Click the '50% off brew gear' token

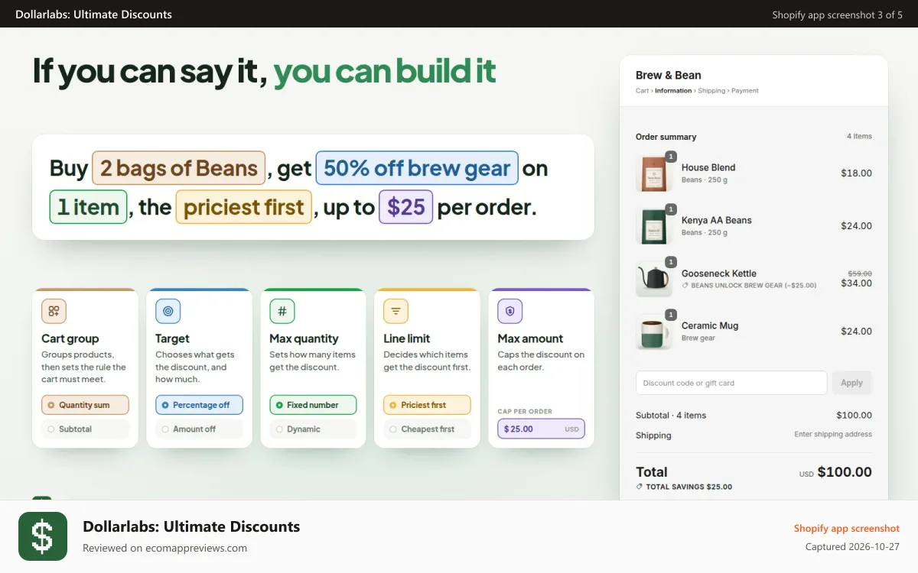pos(417,168)
